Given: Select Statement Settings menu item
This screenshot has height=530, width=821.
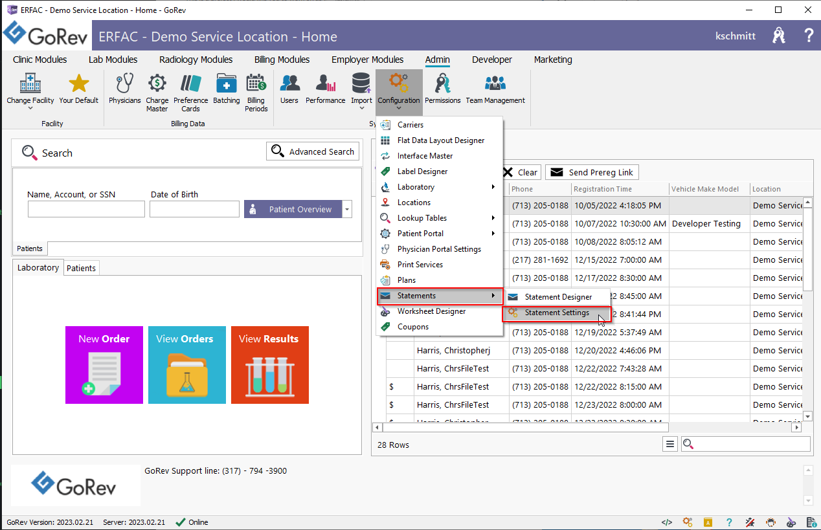Looking at the screenshot, I should click(x=557, y=313).
